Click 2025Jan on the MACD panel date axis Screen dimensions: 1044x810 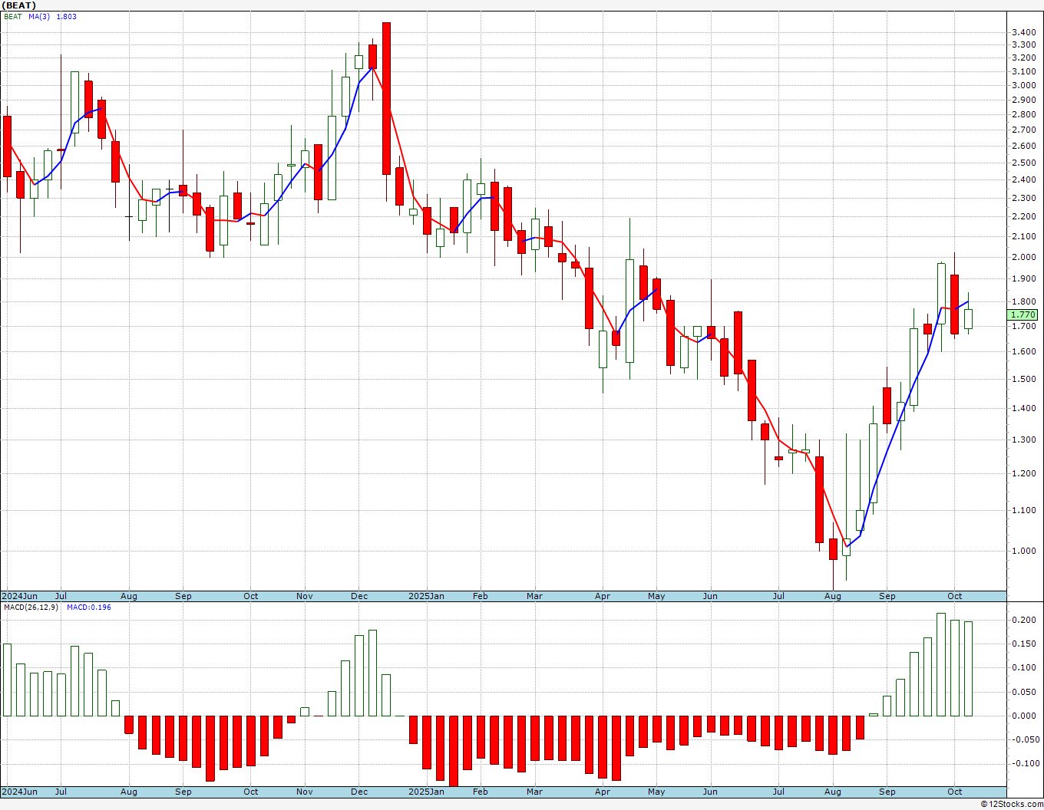point(426,792)
